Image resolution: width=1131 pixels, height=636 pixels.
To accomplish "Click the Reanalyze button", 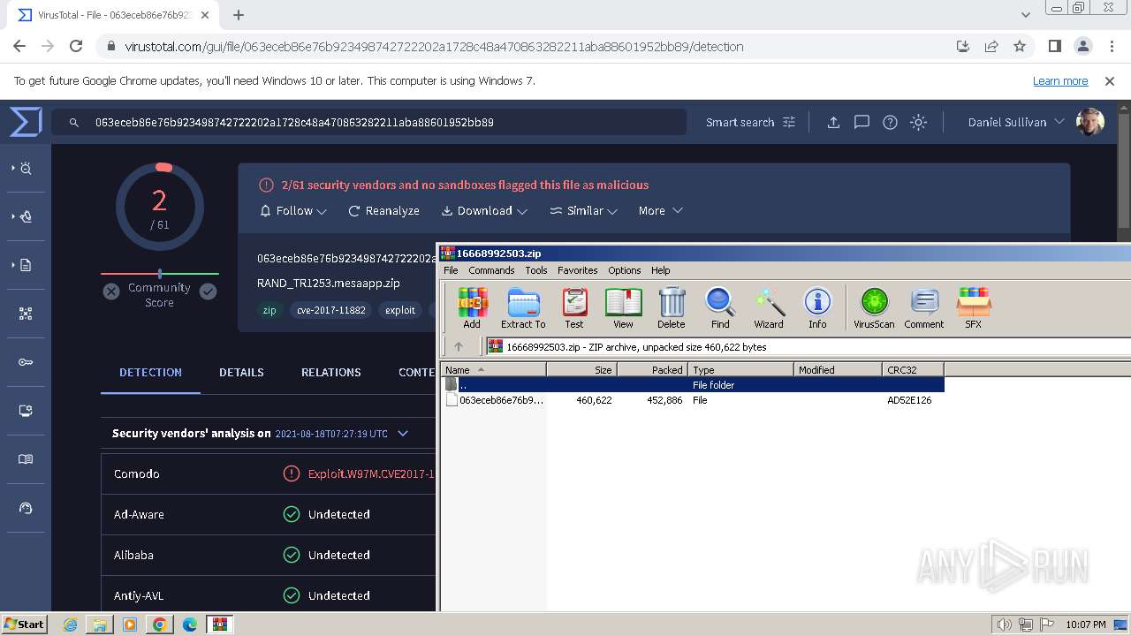I will tap(383, 210).
